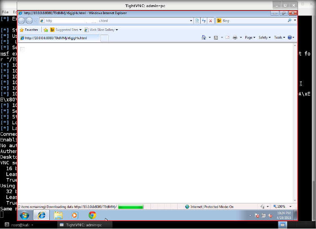Select the 10.0.0.6:8080 page tab
Viewport: 316px width, 229px height.
pos(59,38)
